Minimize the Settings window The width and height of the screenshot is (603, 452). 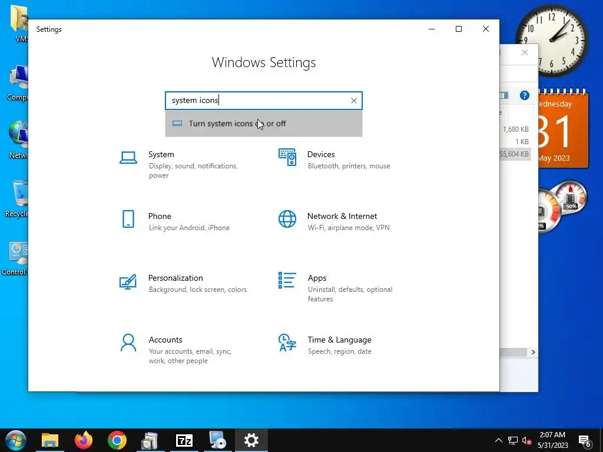point(432,29)
